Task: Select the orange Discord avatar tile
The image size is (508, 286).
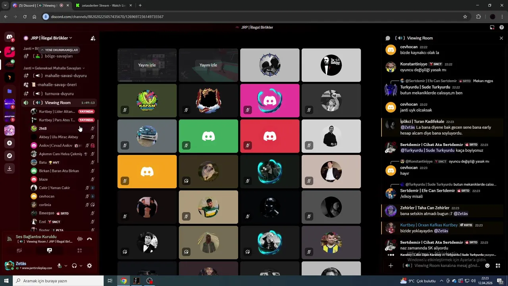Action: [x=147, y=172]
